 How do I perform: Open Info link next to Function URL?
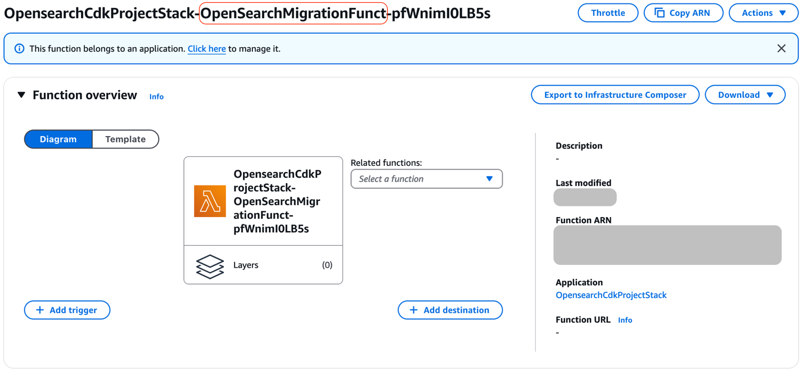(625, 320)
